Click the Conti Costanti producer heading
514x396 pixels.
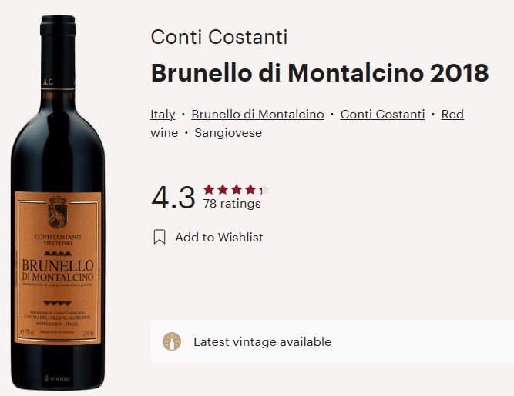pyautogui.click(x=219, y=37)
